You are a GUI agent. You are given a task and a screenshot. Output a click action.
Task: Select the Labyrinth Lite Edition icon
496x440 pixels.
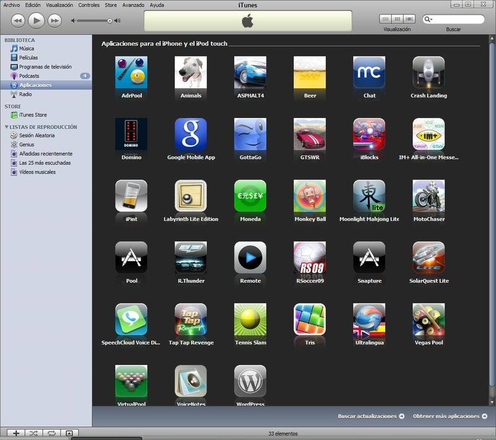click(191, 196)
